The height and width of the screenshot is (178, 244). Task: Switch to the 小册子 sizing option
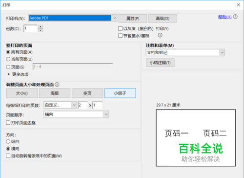click(x=120, y=93)
